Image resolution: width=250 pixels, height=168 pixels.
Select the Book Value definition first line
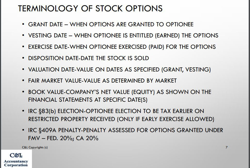click(120, 92)
